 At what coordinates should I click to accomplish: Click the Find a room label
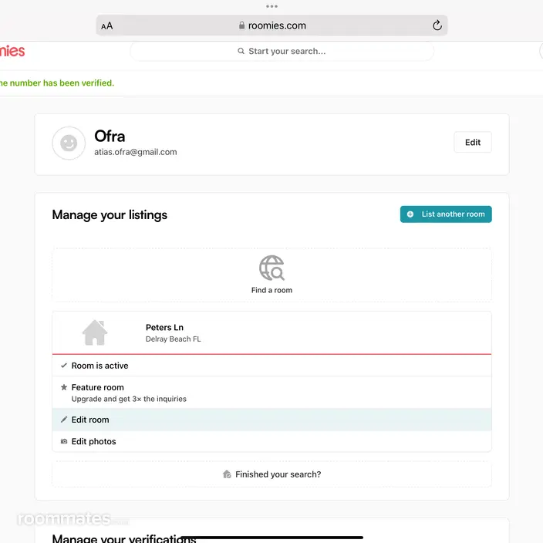[271, 290]
